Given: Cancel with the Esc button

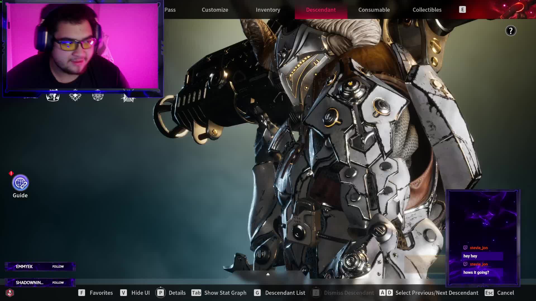Looking at the screenshot, I should point(499,293).
